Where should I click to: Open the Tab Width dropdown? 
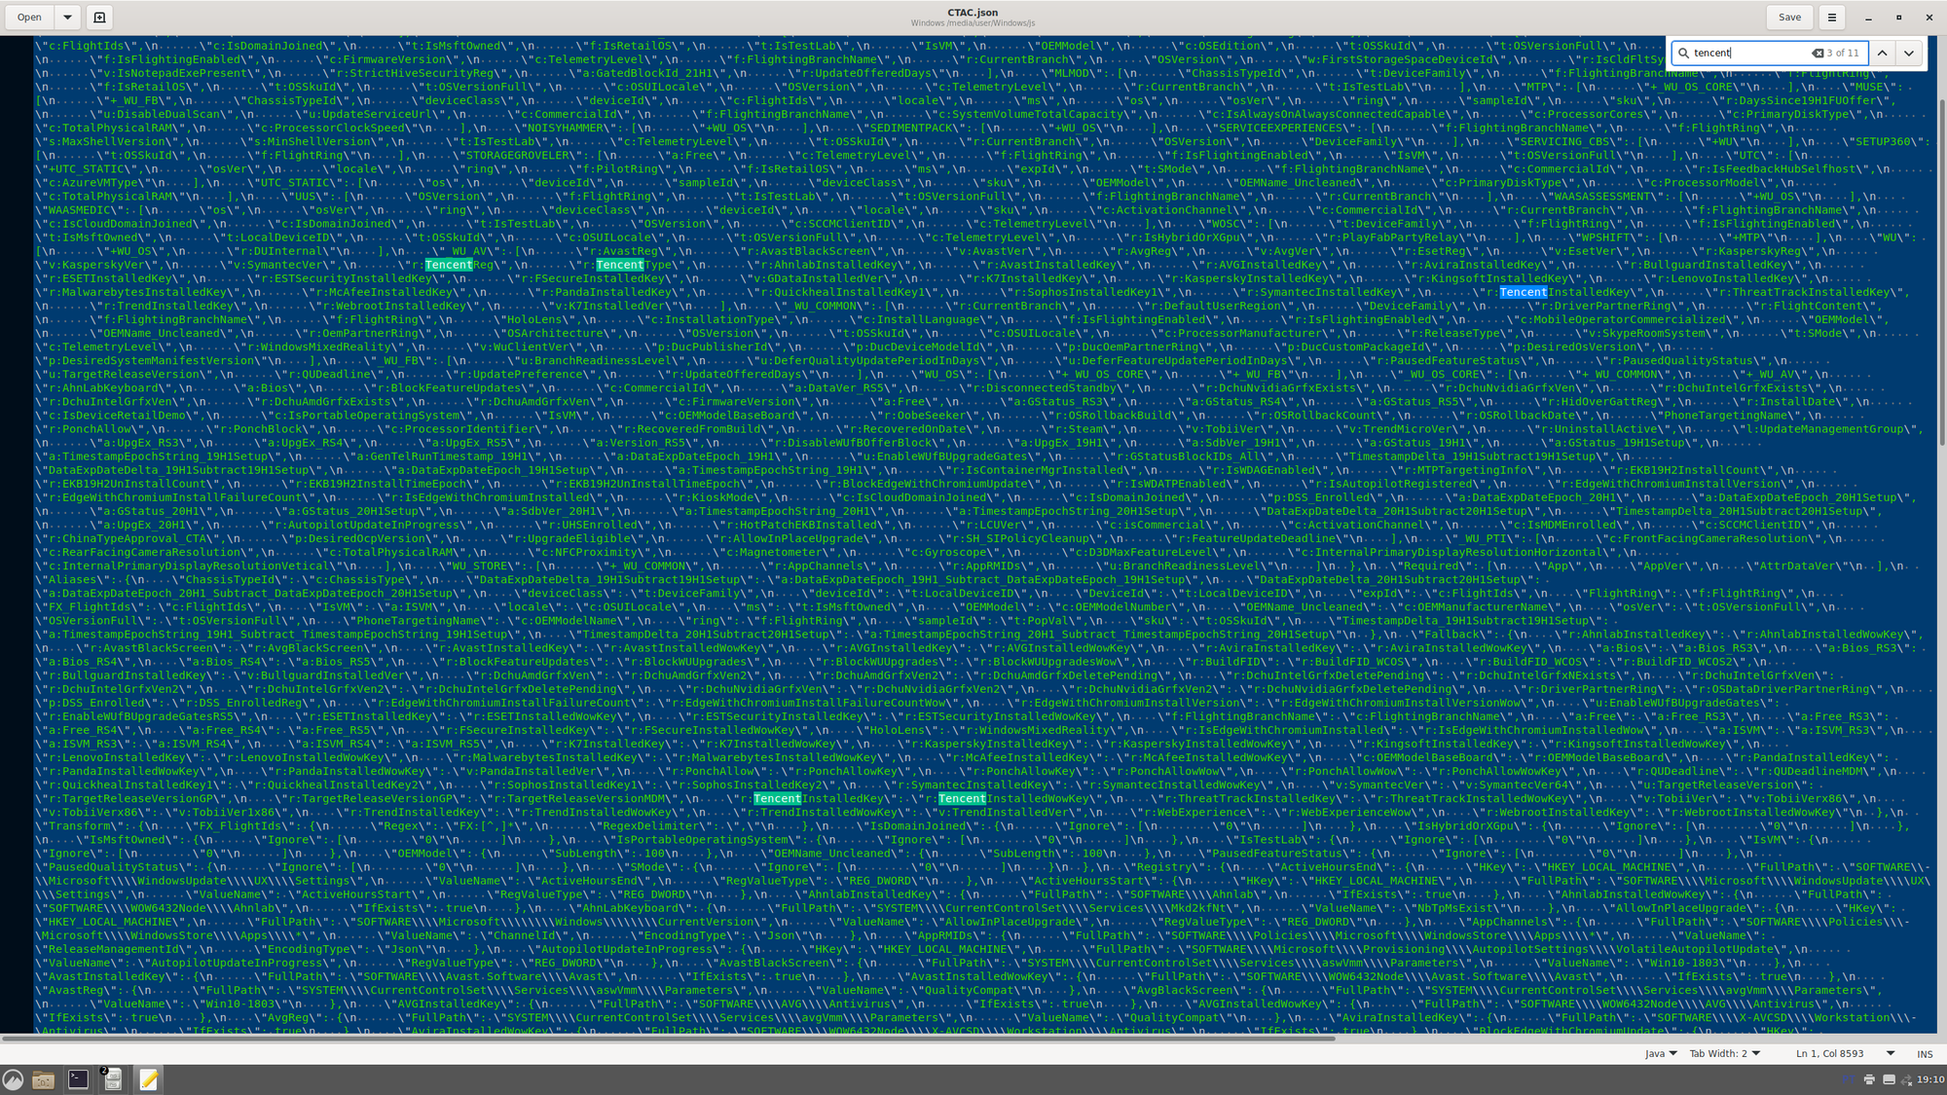coord(1724,1053)
